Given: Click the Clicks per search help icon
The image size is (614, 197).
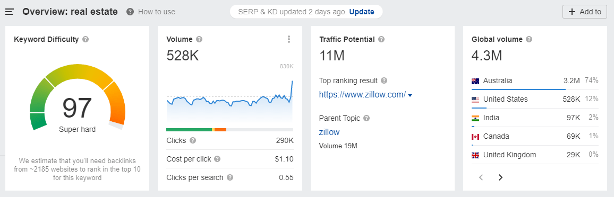Looking at the screenshot, I should 230,177.
